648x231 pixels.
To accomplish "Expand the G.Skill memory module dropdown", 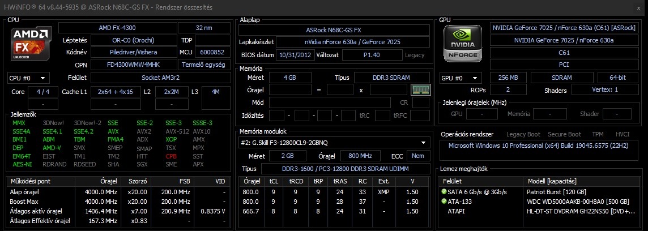I will pyautogui.click(x=333, y=143).
